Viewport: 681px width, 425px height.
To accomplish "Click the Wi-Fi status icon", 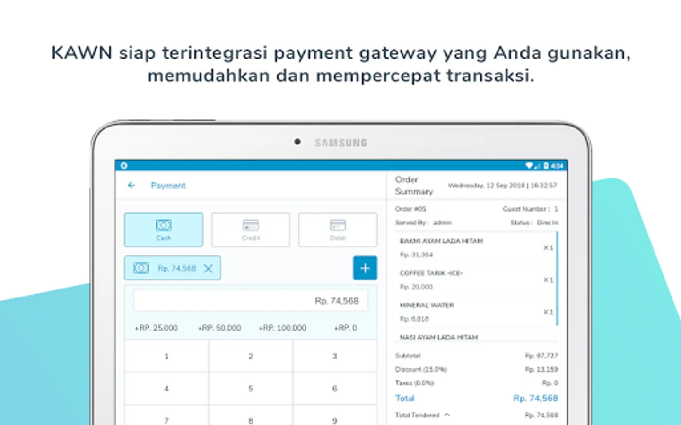I will tap(529, 166).
